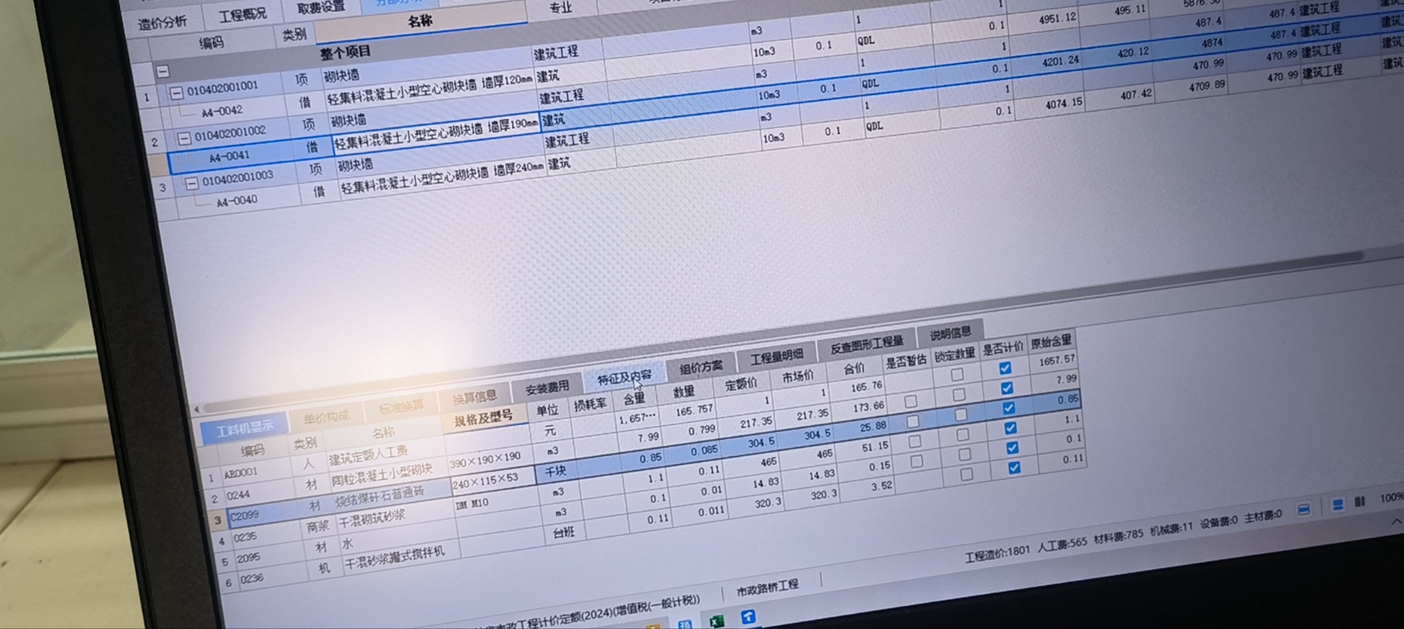The width and height of the screenshot is (1404, 629).
Task: Switch to 组价方案 tab
Action: [701, 367]
